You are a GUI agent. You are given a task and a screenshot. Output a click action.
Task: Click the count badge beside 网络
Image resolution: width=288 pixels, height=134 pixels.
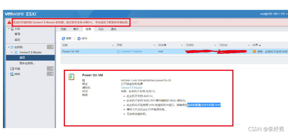coord(50,74)
